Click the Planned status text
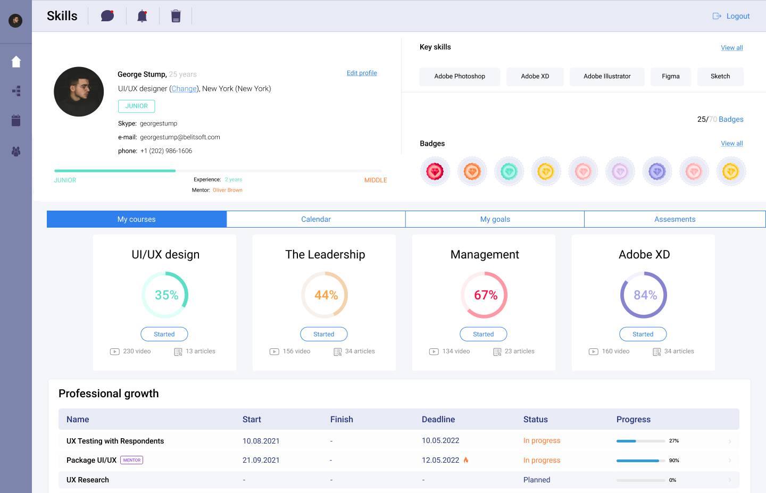Image resolution: width=766 pixels, height=493 pixels. 537,480
